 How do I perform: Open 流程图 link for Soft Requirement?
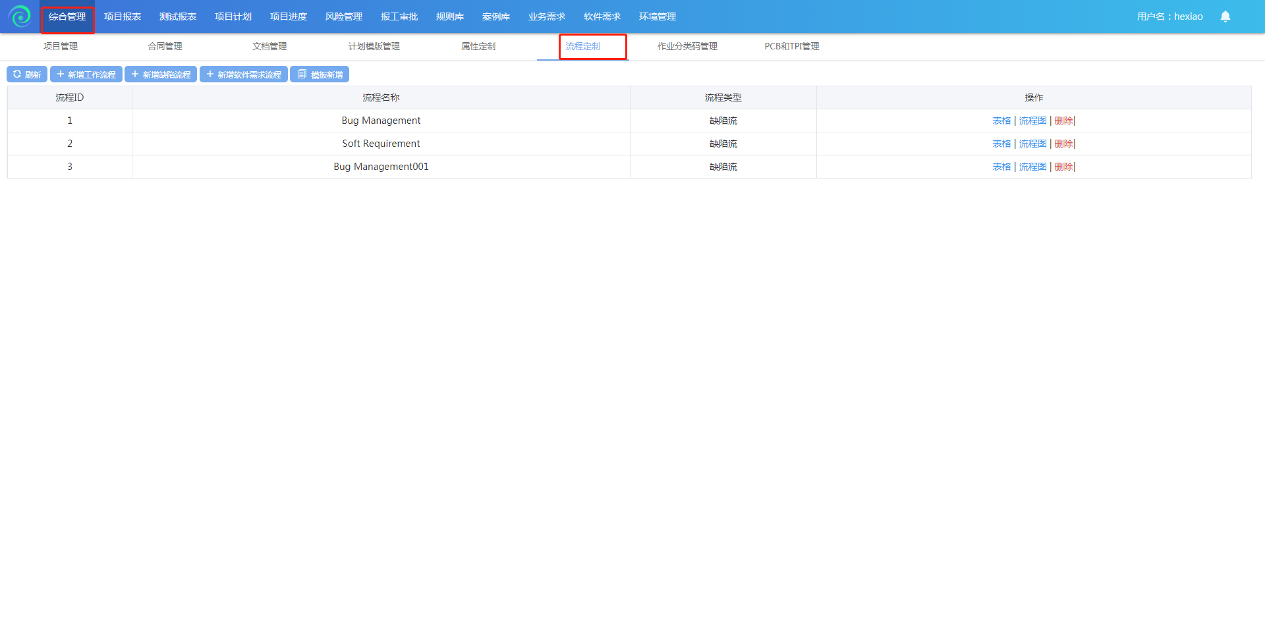[1032, 144]
